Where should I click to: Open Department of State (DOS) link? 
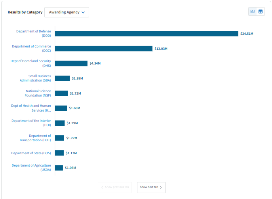click(31, 153)
